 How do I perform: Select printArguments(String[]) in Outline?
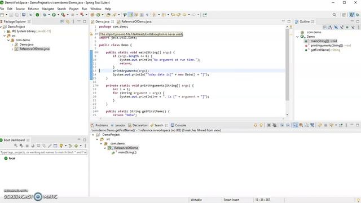[327, 46]
